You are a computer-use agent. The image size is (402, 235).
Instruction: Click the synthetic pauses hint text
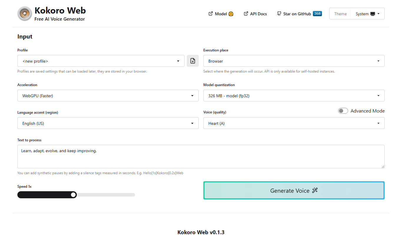point(100,173)
